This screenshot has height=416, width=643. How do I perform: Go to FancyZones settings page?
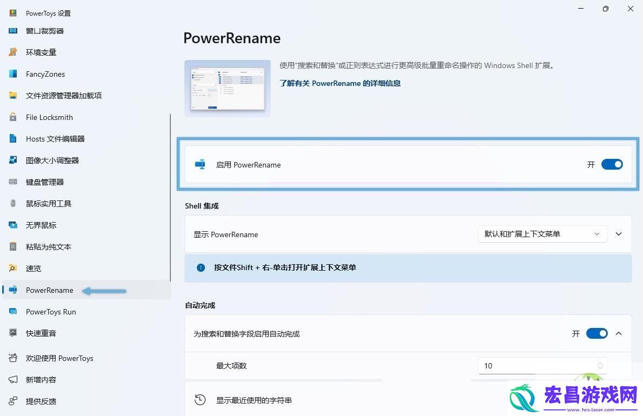45,74
